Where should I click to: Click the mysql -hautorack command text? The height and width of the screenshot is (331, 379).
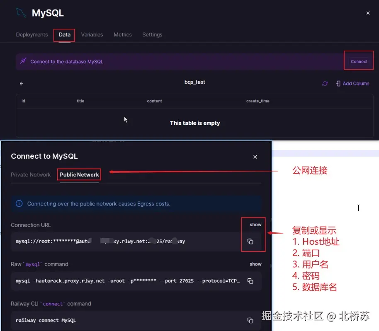tap(128, 281)
